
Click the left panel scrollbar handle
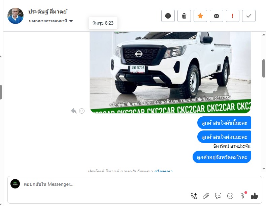tap(1, 92)
